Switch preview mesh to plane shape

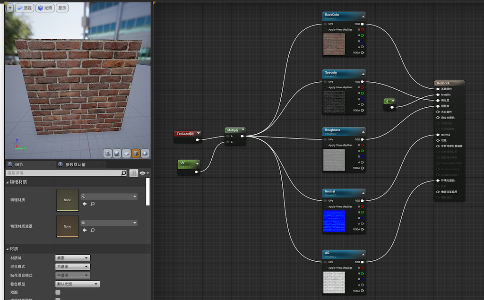click(126, 153)
